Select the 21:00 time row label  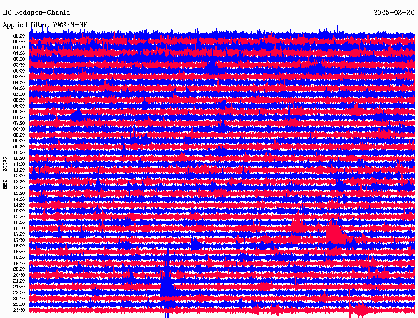tap(19, 281)
